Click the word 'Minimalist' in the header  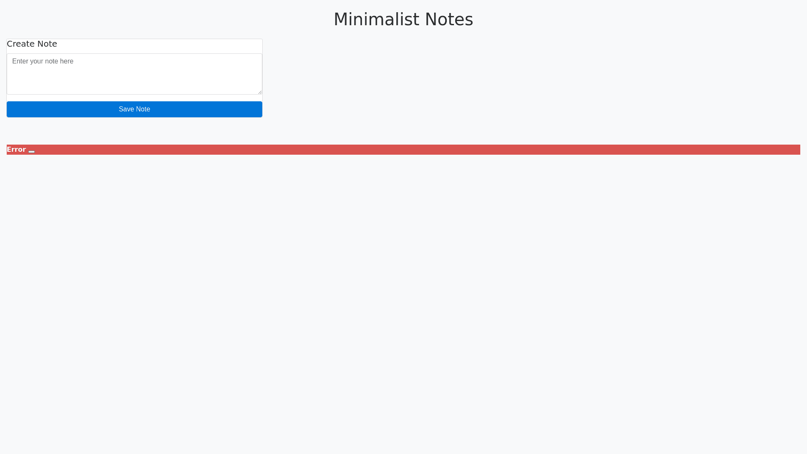[376, 19]
